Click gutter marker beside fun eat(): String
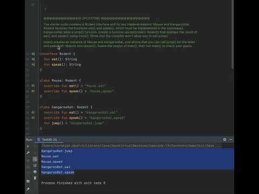Image resolution: width=259 pixels, height=194 pixels. (x=33, y=59)
